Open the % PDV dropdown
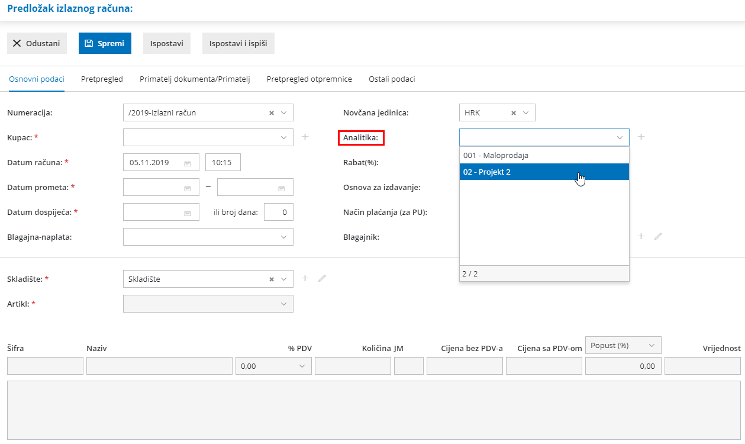Viewport: 745px width, 444px height. [273, 366]
